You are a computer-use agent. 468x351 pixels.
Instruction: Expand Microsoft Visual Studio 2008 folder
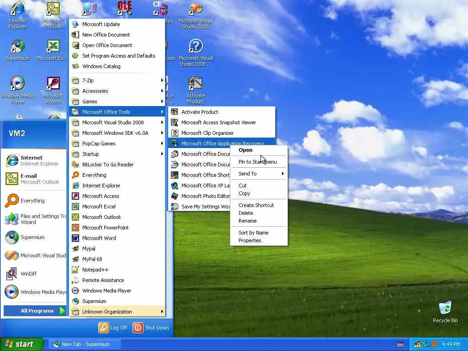[x=117, y=122]
